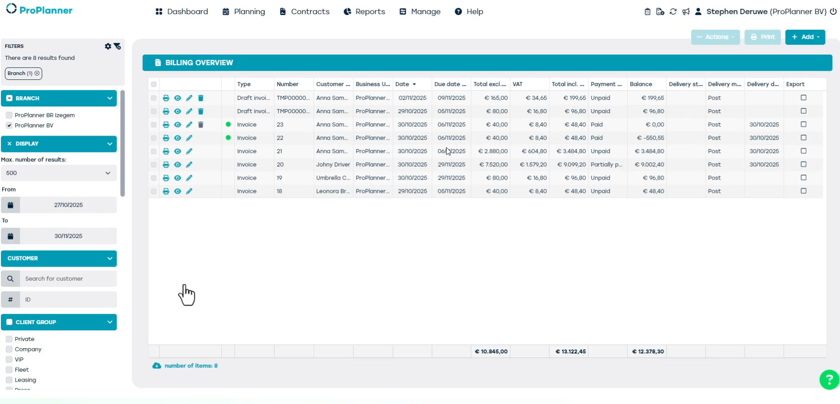Check the ProPlanner BR Izegem branch
This screenshot has height=404, width=840.
pyautogui.click(x=9, y=115)
